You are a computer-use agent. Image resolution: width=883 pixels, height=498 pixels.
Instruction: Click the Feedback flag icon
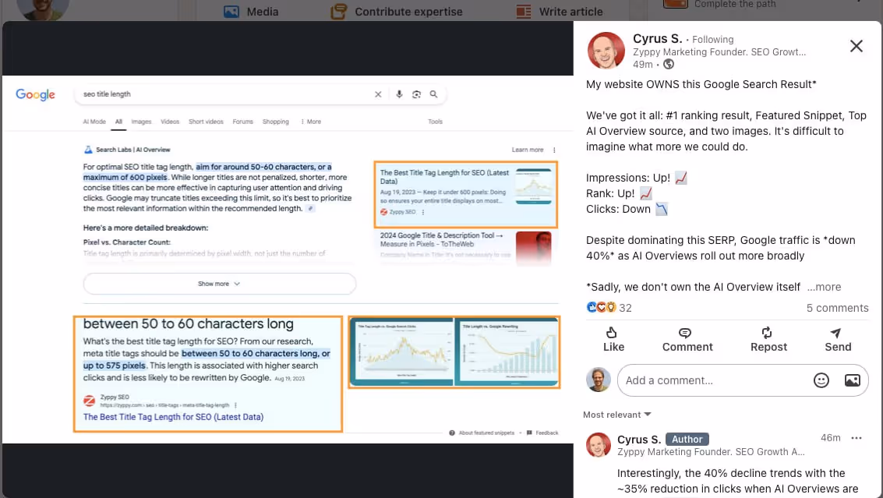pyautogui.click(x=528, y=433)
